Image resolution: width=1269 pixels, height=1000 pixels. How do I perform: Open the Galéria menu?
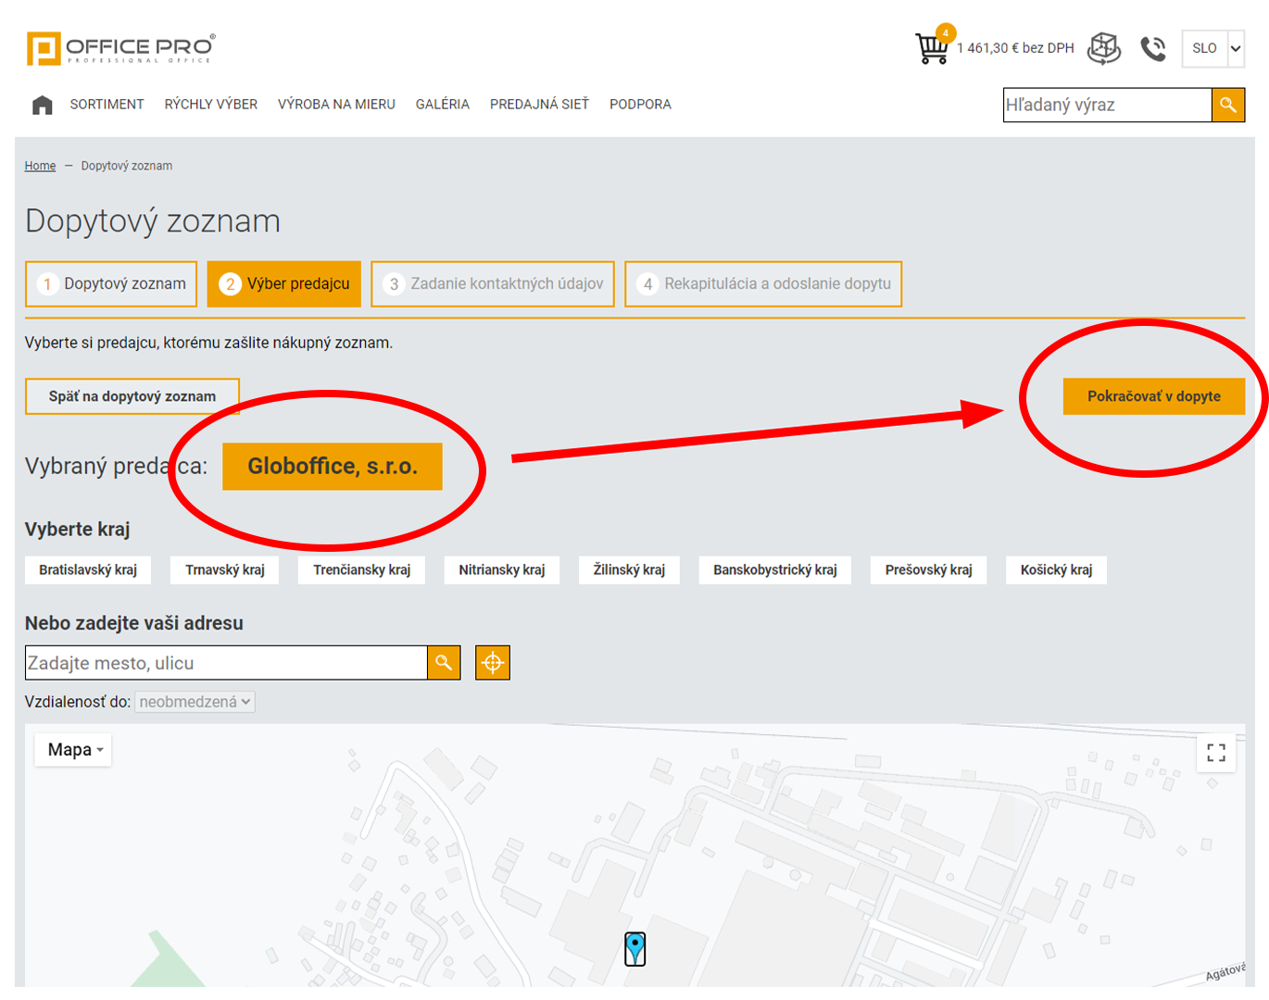(x=443, y=105)
